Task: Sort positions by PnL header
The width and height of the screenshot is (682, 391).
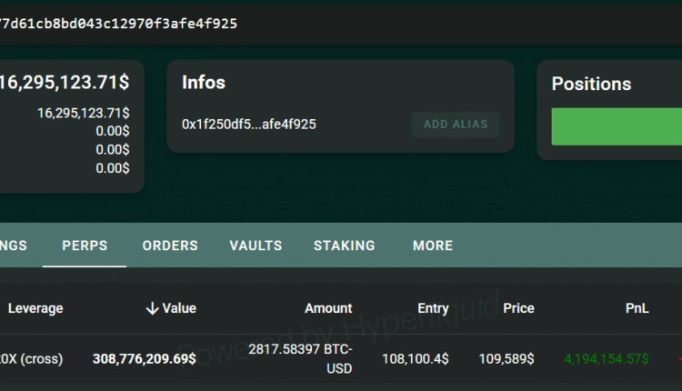Action: [637, 308]
